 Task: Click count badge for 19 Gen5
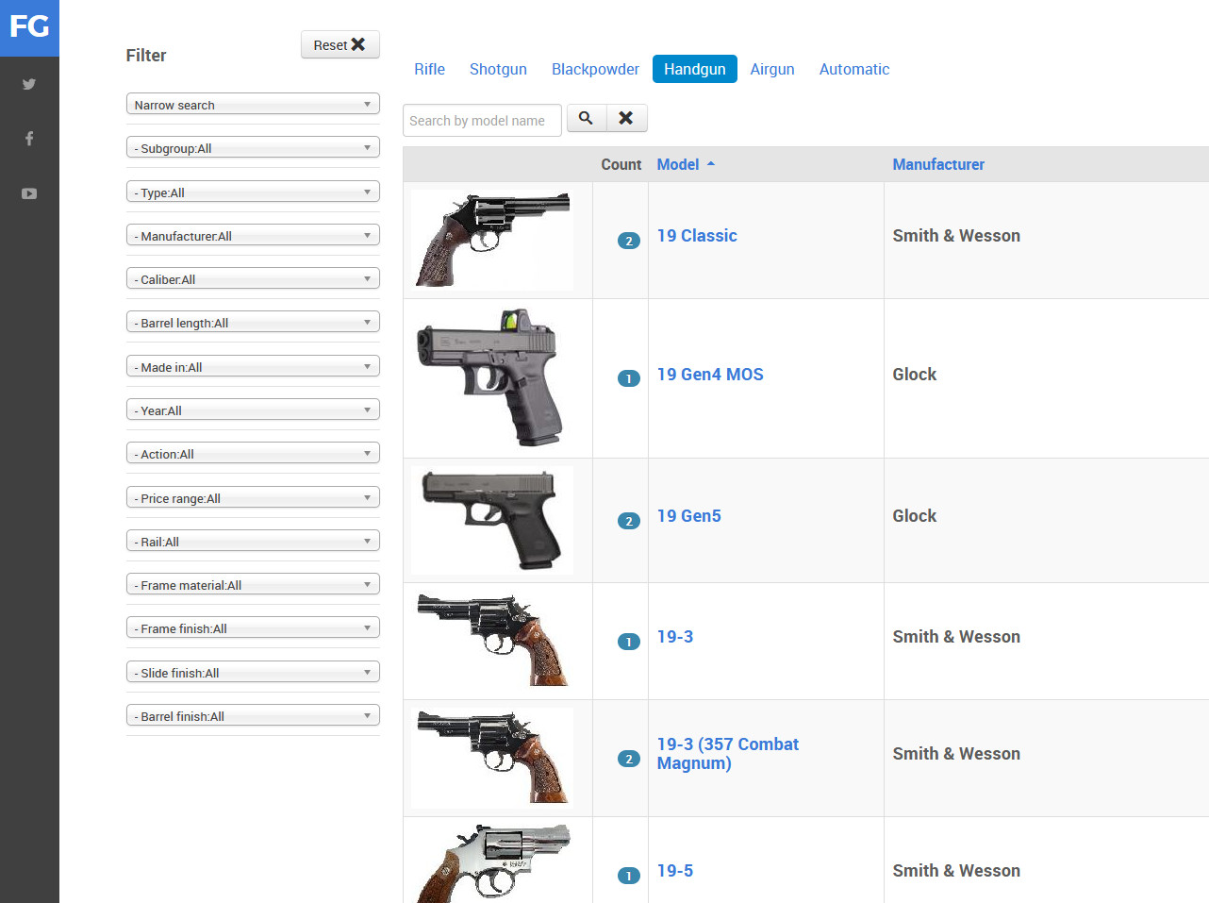tap(629, 521)
